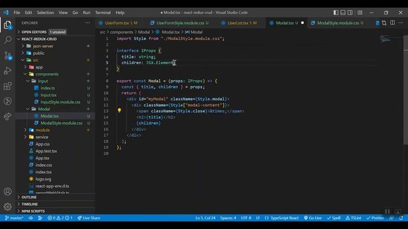Open the Selection menu
408x229 pixels.
click(45, 13)
